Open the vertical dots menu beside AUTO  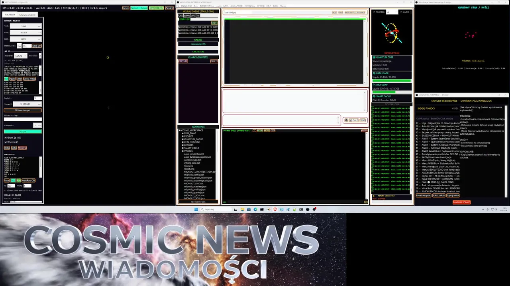click(411, 12)
